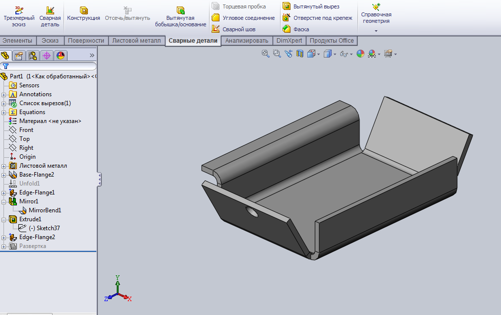Switch to the Элементы tab
This screenshot has width=501, height=315.
(x=17, y=41)
